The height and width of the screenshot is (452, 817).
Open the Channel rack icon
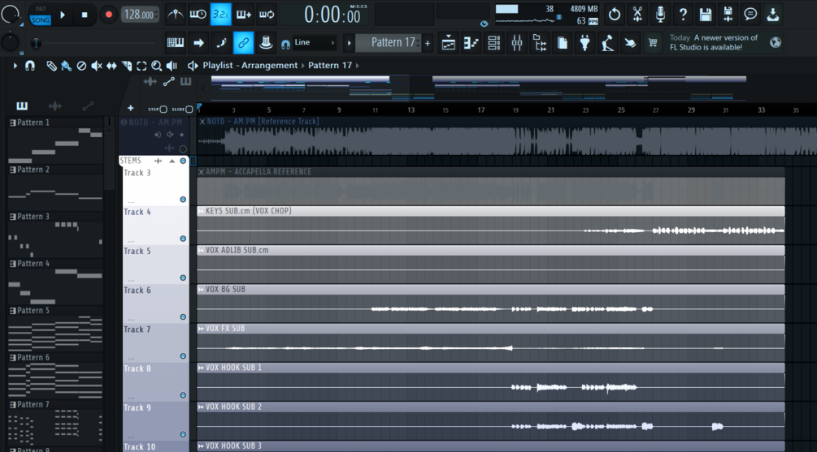[494, 43]
